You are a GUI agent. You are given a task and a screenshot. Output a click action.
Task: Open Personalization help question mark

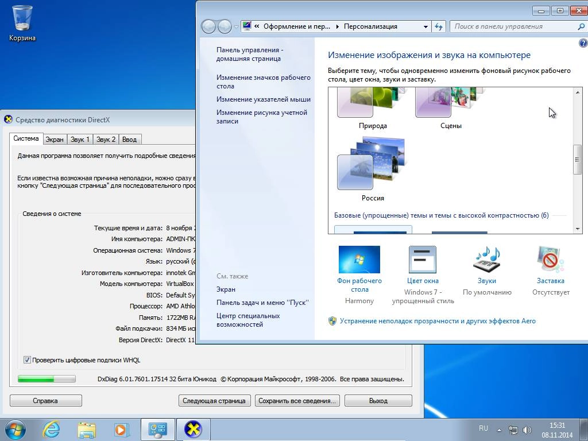pos(583,43)
